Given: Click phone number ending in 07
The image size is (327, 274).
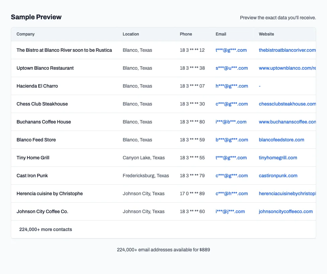Looking at the screenshot, I should coord(192,86).
